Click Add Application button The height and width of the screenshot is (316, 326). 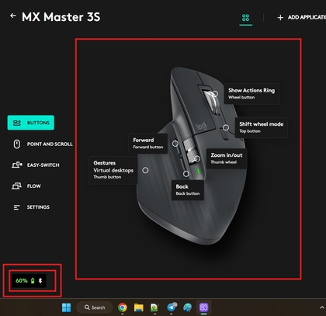coord(301,17)
